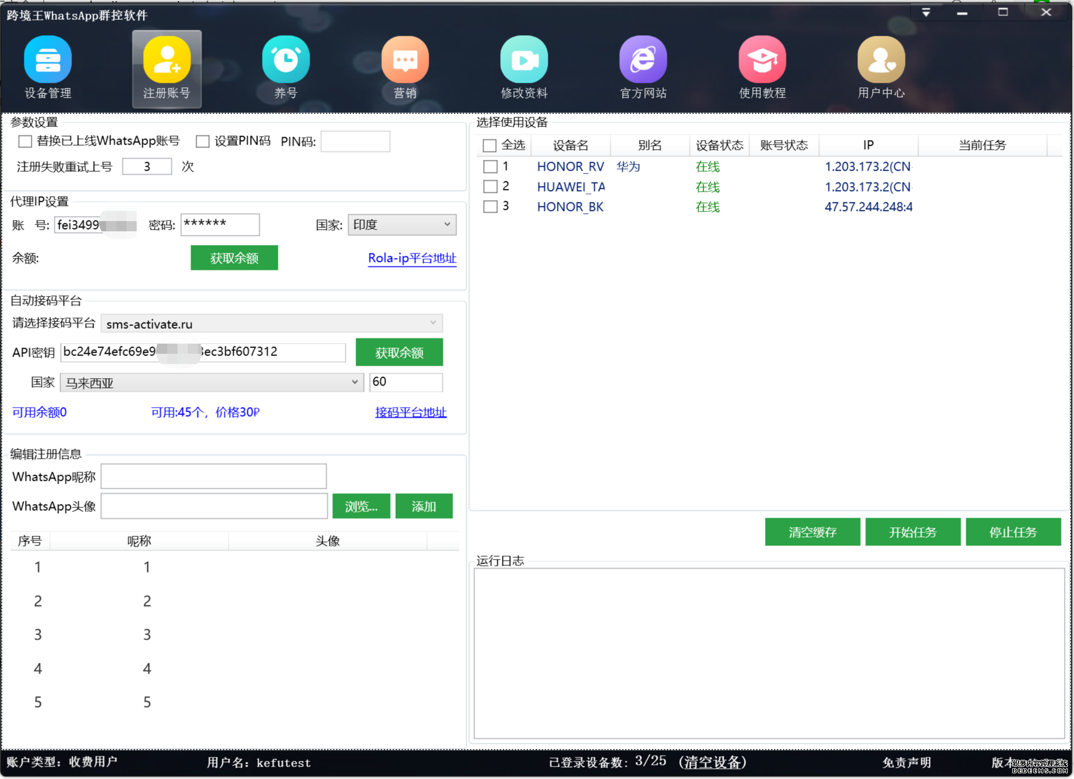Open the 免责声明 disclaimer in status bar
The image size is (1074, 779).
[907, 763]
